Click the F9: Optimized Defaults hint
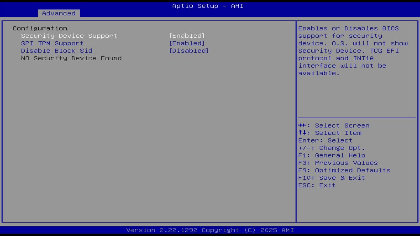The height and width of the screenshot is (236, 420). tap(344, 171)
